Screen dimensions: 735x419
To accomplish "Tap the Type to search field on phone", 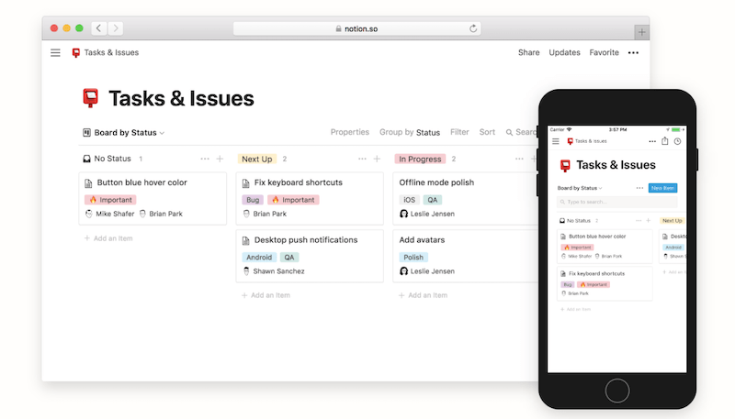I will click(x=616, y=202).
